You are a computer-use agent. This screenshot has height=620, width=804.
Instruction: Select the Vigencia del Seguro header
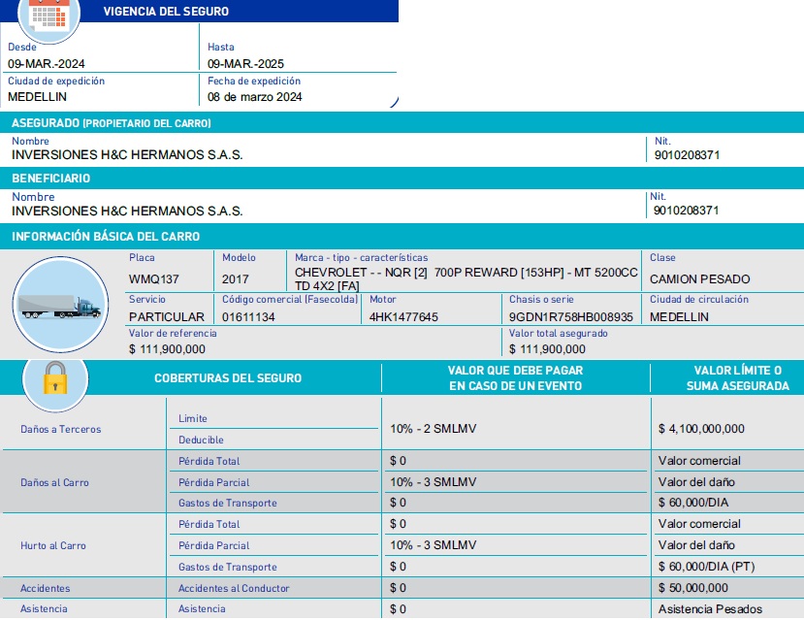click(166, 12)
